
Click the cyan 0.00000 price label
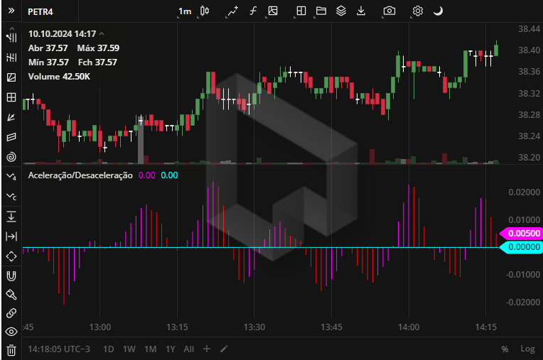coord(521,247)
